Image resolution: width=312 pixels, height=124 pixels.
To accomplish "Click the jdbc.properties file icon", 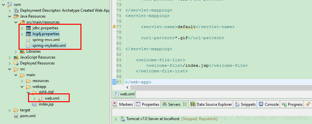I will tap(28, 28).
